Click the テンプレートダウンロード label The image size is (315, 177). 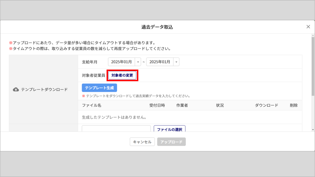44,89
